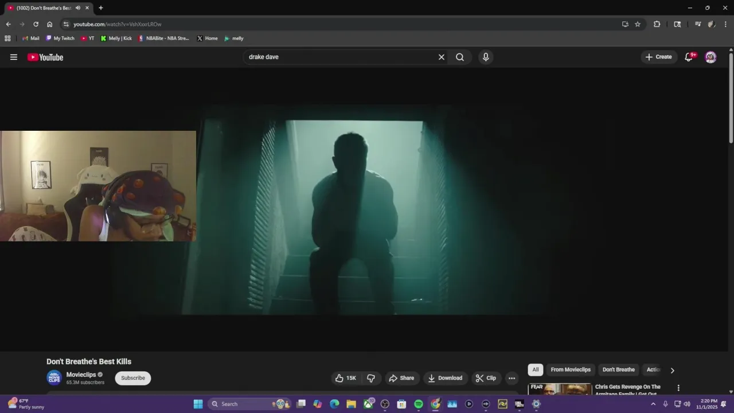Click the youtube.com address bar

coord(344,24)
